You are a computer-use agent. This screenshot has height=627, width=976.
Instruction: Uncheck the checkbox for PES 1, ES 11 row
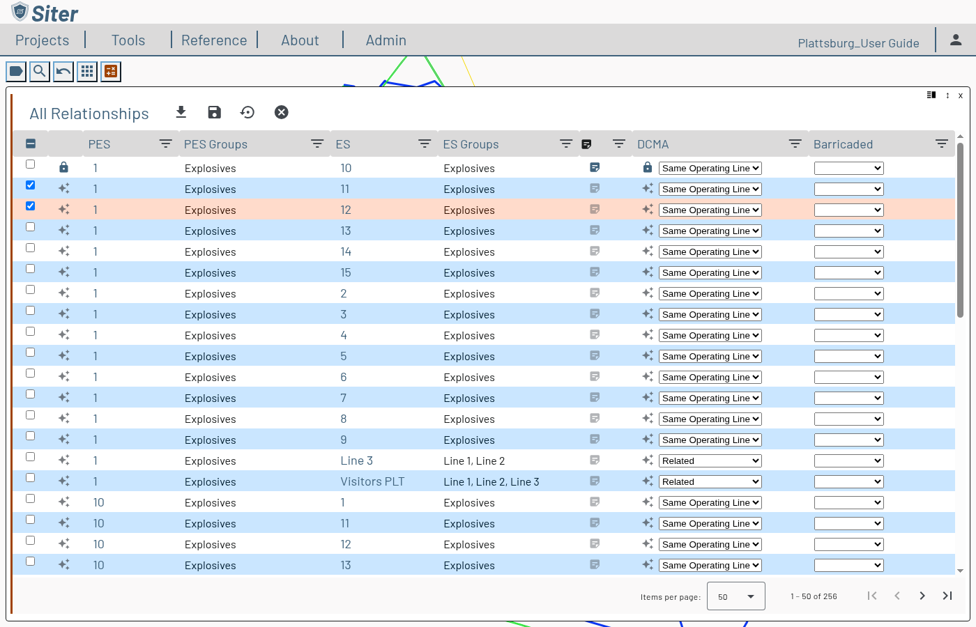tap(30, 185)
